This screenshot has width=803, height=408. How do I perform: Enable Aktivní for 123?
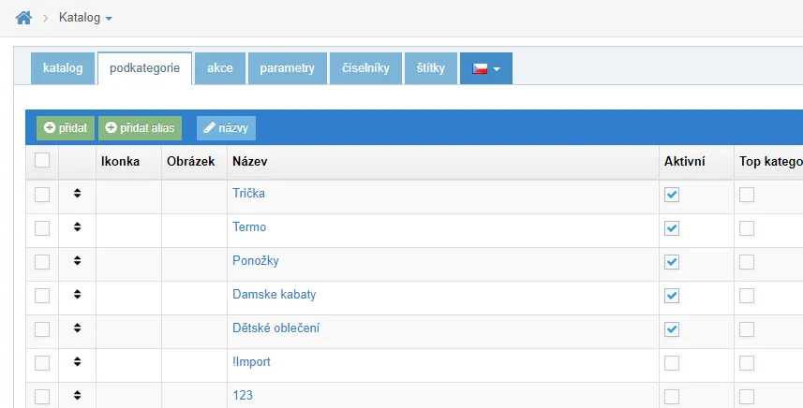(672, 397)
